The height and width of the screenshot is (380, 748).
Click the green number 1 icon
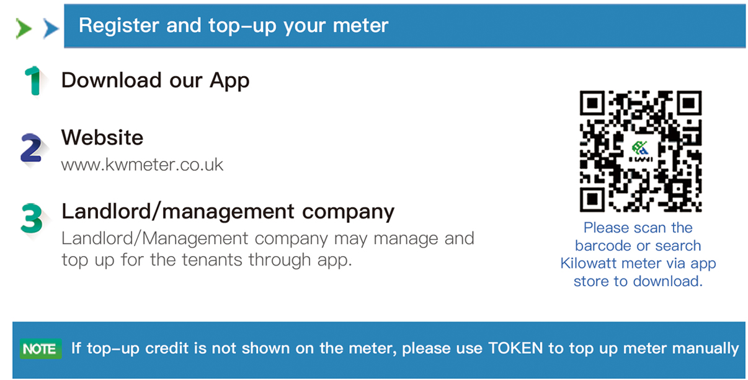[x=33, y=80]
